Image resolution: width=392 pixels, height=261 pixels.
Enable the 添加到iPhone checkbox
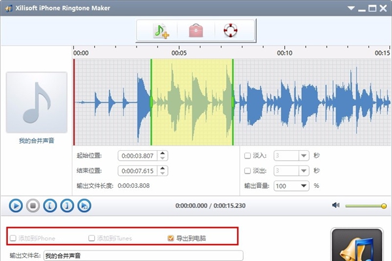coord(13,238)
